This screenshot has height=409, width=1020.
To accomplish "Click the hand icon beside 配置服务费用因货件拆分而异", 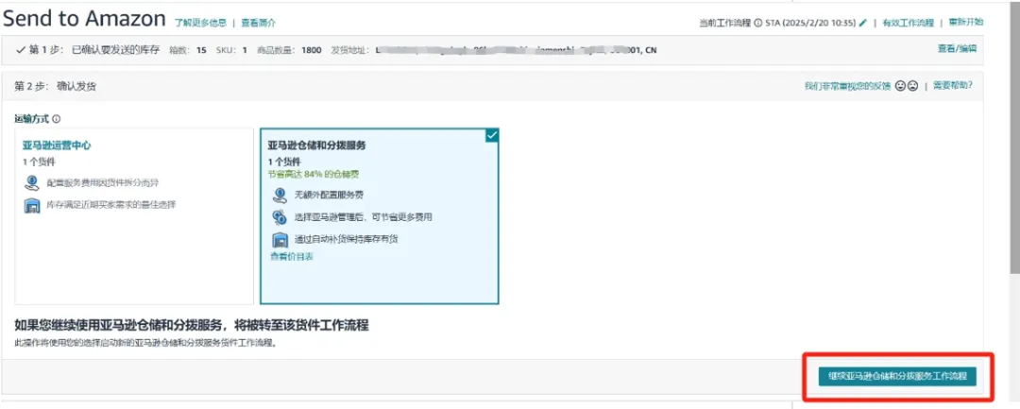I will coord(32,182).
